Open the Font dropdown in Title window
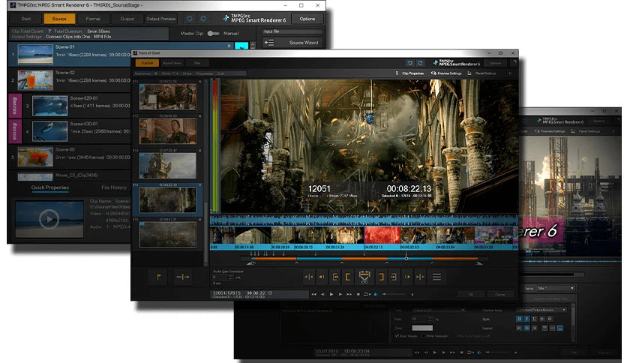Screen dimensions: 627x363 tap(439, 310)
